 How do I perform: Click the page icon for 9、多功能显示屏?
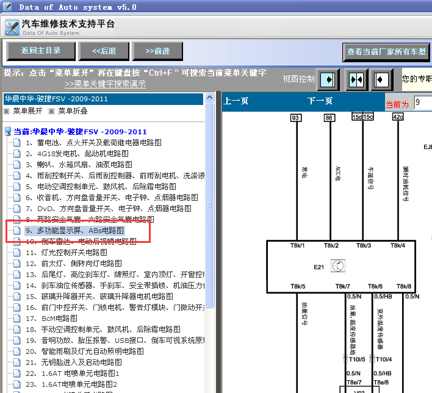pos(17,231)
